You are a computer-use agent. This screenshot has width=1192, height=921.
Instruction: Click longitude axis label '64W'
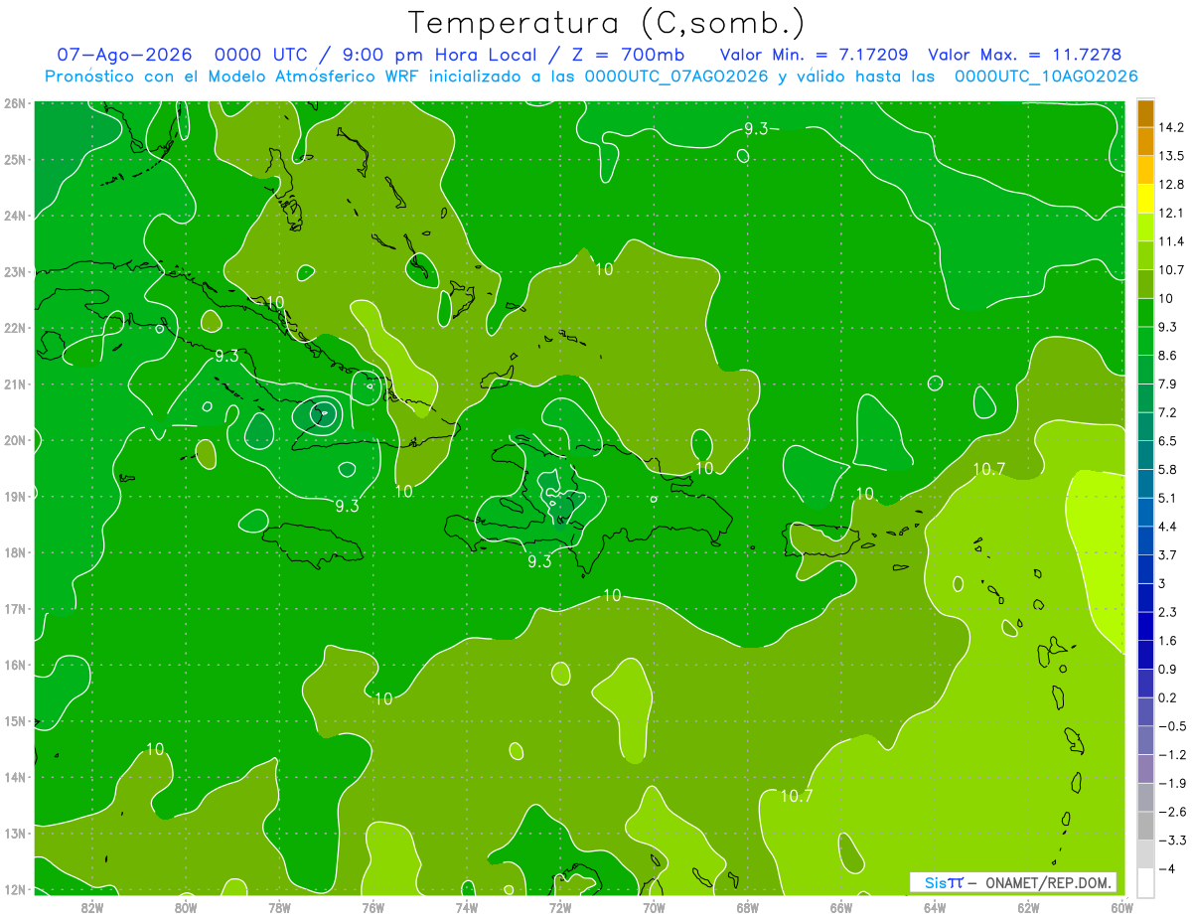coord(935,907)
